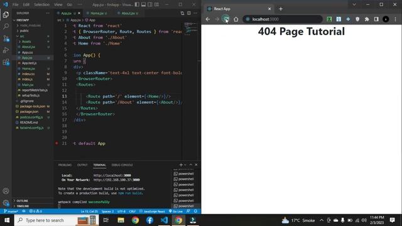Open the Chrome profile avatar
This screenshot has width=402, height=226.
pyautogui.click(x=386, y=19)
